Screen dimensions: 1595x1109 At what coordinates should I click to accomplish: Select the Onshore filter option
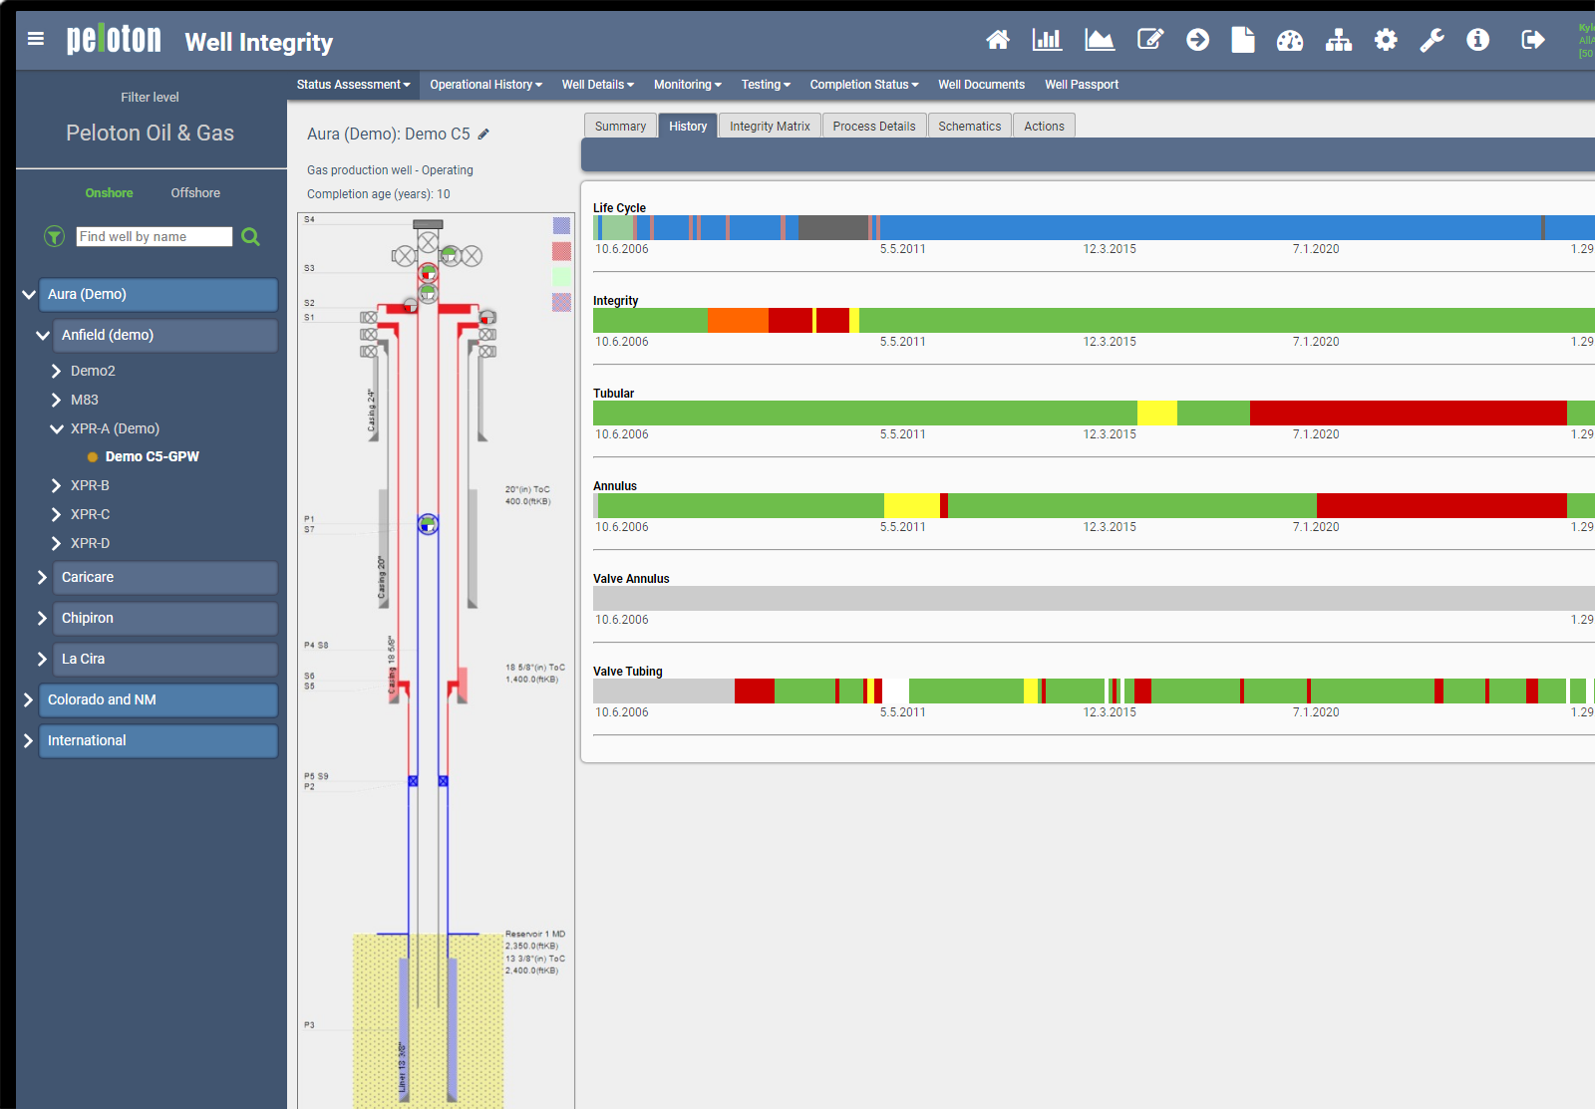109,192
